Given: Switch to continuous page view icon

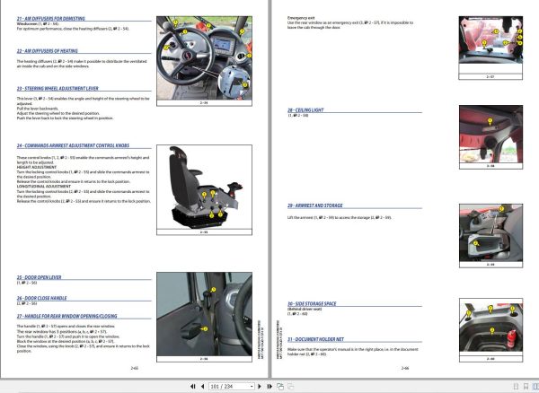Looking at the screenshot, I should point(526,387).
